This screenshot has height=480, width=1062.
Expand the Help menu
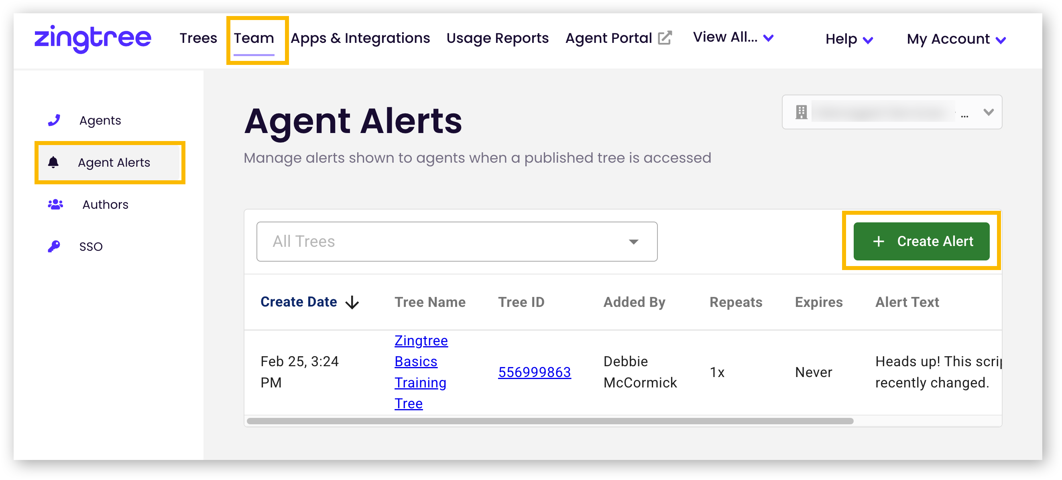pos(849,39)
